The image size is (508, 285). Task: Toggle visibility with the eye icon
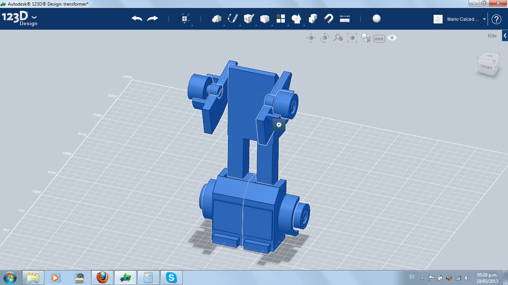392,38
